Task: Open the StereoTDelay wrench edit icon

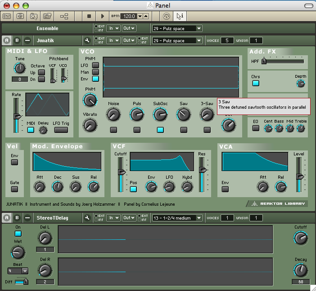Action: [x=87, y=218]
